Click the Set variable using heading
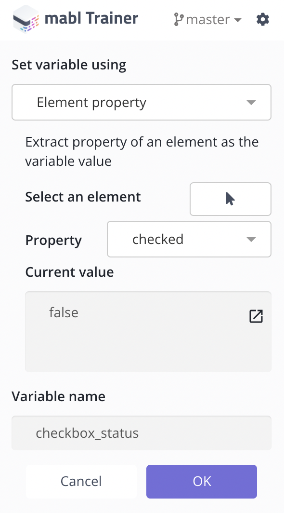 click(x=69, y=65)
